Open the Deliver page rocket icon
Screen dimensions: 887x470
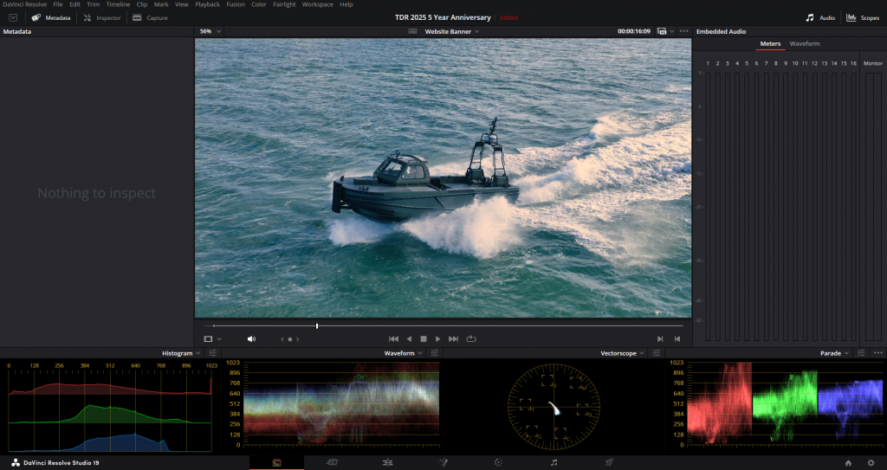(x=609, y=463)
